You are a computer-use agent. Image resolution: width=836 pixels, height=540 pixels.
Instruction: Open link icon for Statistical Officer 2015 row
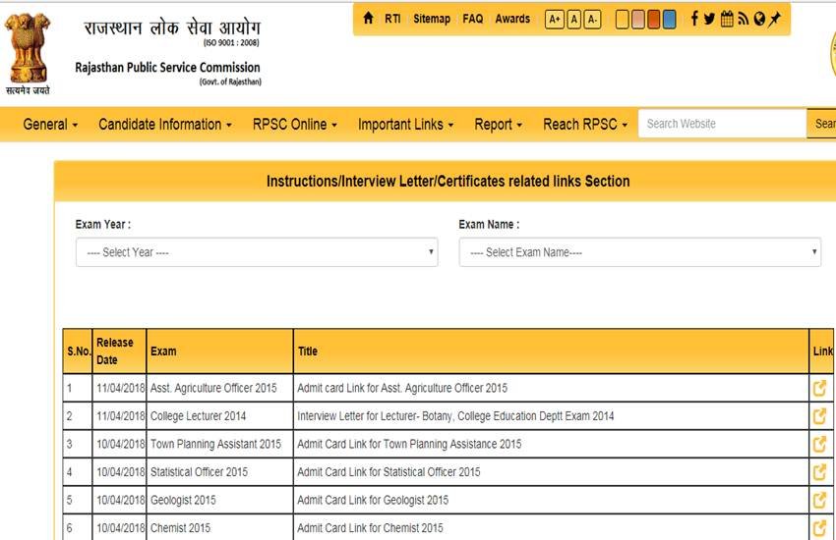819,472
